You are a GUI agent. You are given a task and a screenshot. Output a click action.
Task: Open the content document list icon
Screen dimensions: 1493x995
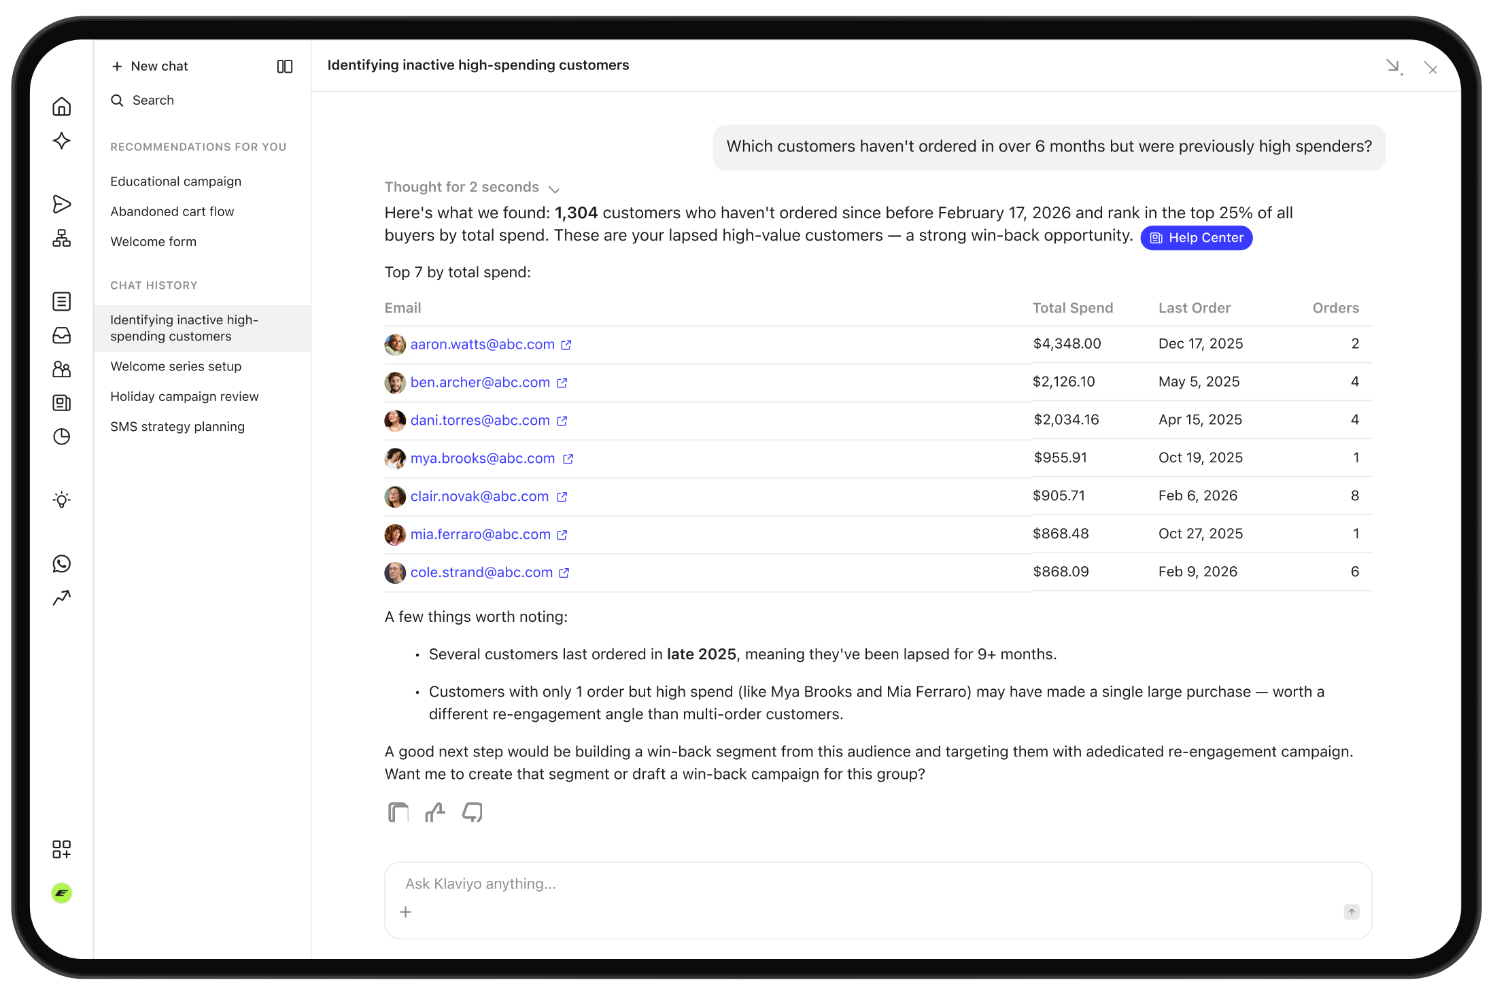62,301
